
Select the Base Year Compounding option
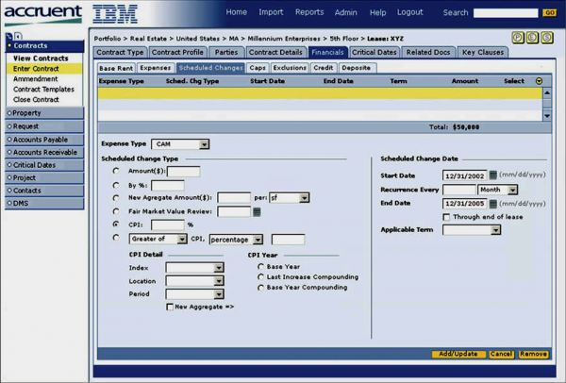pos(260,288)
